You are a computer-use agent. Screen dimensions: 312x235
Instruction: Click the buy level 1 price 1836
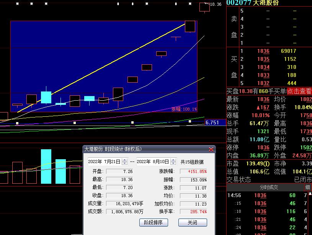[x=263, y=51]
